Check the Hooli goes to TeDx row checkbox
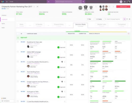This screenshot has height=103, width=132. tap(18, 91)
